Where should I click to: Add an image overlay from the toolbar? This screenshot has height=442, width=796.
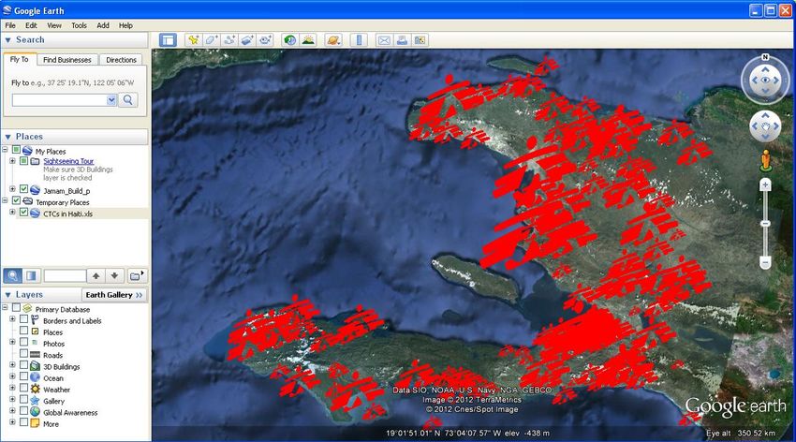point(246,40)
